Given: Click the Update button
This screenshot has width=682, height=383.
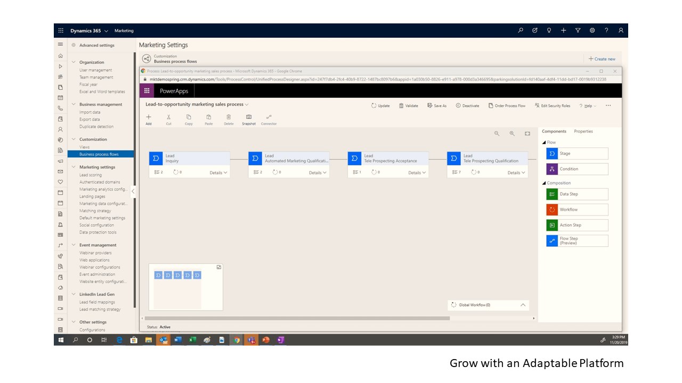Looking at the screenshot, I should coord(380,106).
